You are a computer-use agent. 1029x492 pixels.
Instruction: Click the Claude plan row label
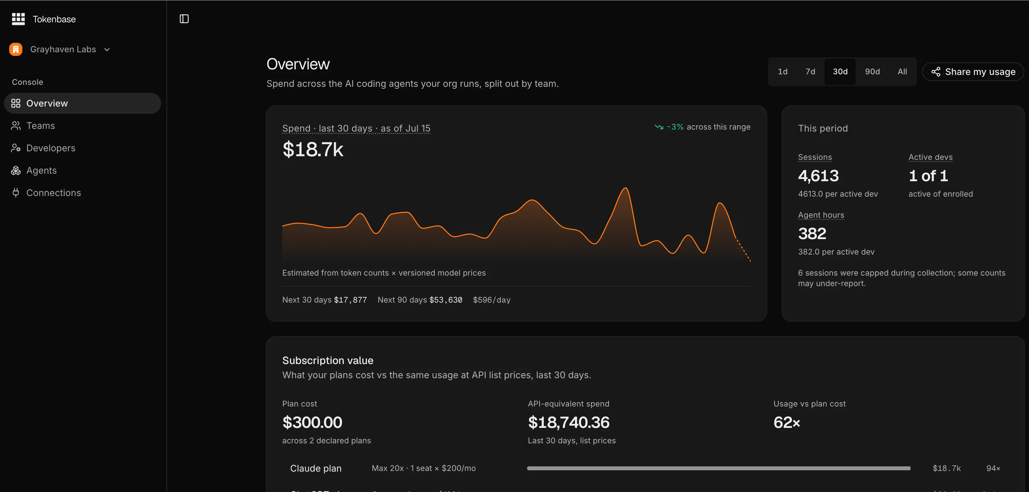click(x=316, y=468)
